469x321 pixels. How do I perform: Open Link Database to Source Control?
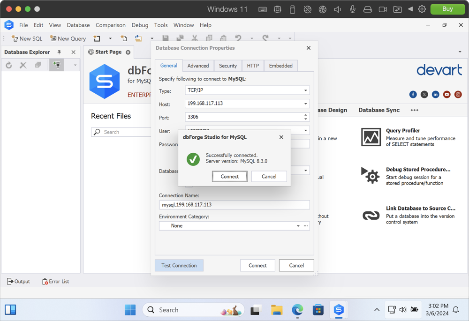pos(409,215)
